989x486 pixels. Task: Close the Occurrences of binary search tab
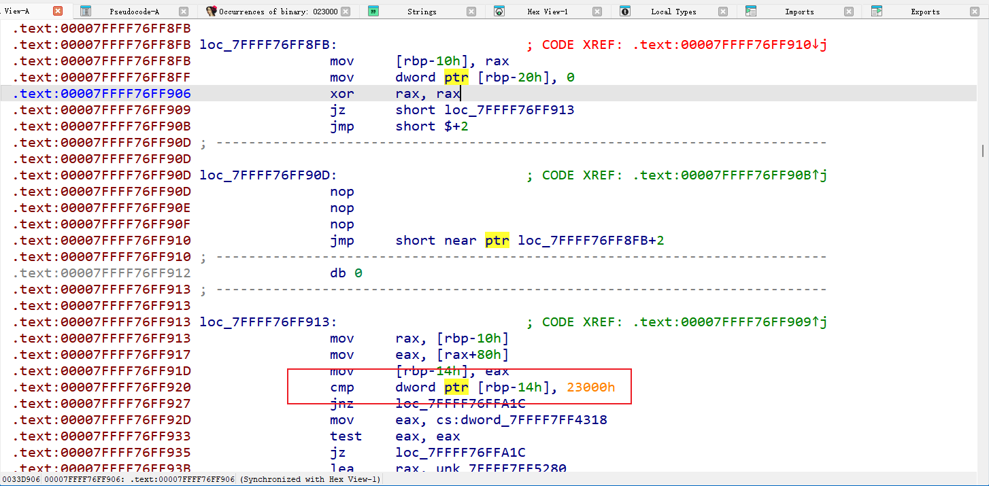(346, 12)
